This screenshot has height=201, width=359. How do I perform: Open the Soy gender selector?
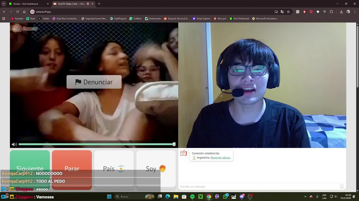pos(156,169)
